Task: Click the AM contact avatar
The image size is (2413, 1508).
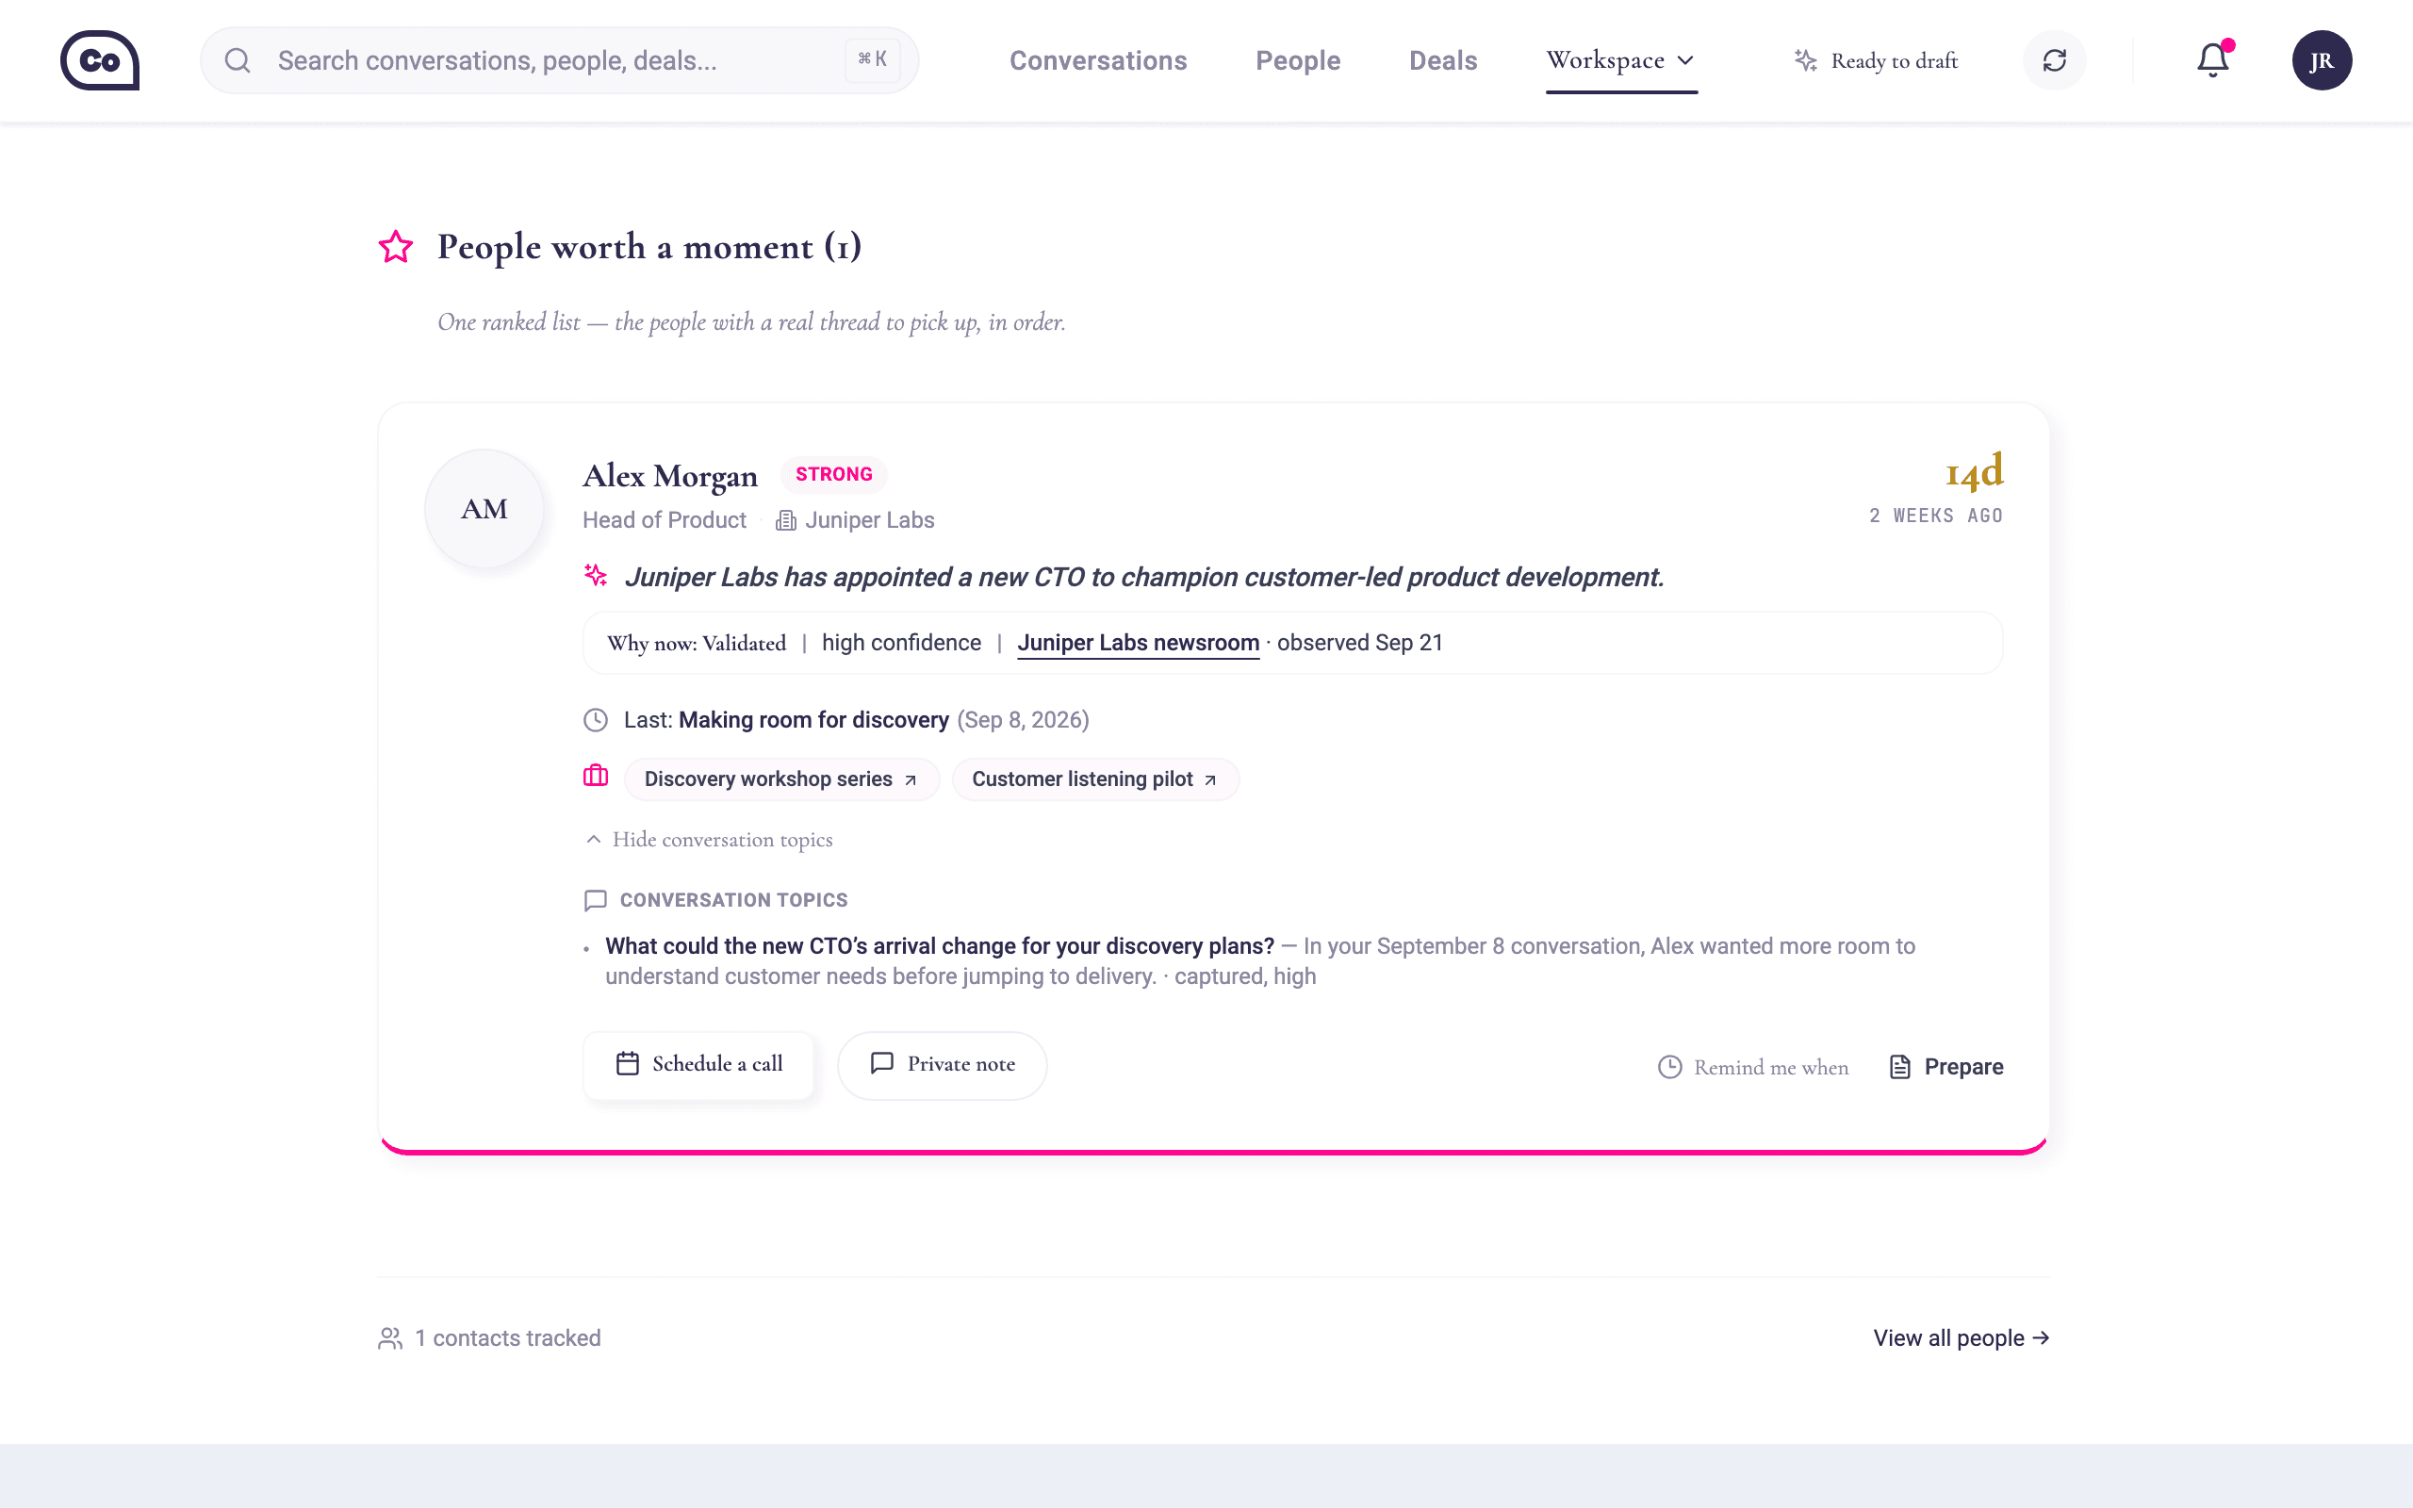Action: [x=484, y=509]
